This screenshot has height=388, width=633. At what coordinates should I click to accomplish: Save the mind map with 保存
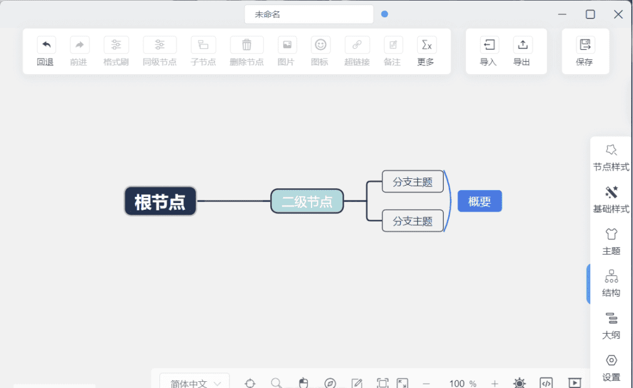(x=585, y=45)
